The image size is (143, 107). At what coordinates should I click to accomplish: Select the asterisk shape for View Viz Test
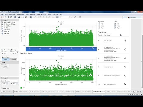[125, 41]
